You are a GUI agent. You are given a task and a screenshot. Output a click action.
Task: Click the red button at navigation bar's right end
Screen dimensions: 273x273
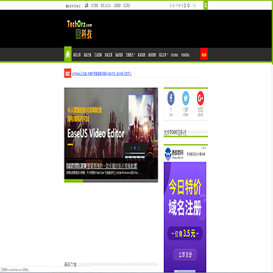(204, 54)
